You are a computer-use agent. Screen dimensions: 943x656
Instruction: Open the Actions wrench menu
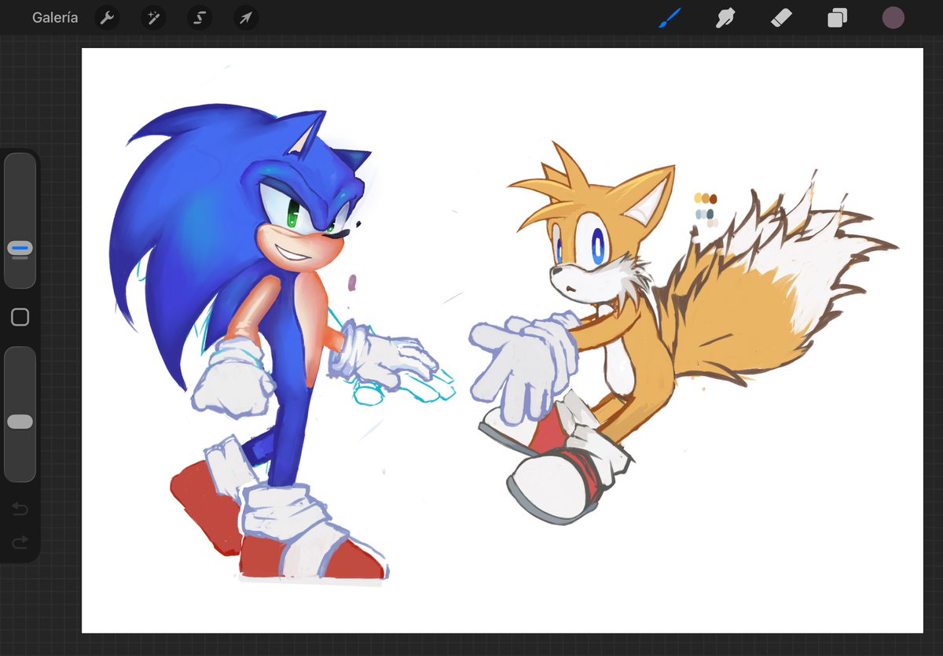[x=107, y=17]
